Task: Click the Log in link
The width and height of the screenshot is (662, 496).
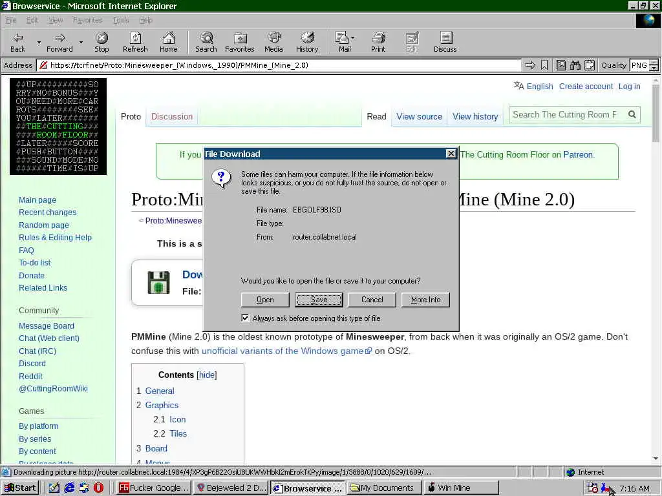Action: coord(630,86)
